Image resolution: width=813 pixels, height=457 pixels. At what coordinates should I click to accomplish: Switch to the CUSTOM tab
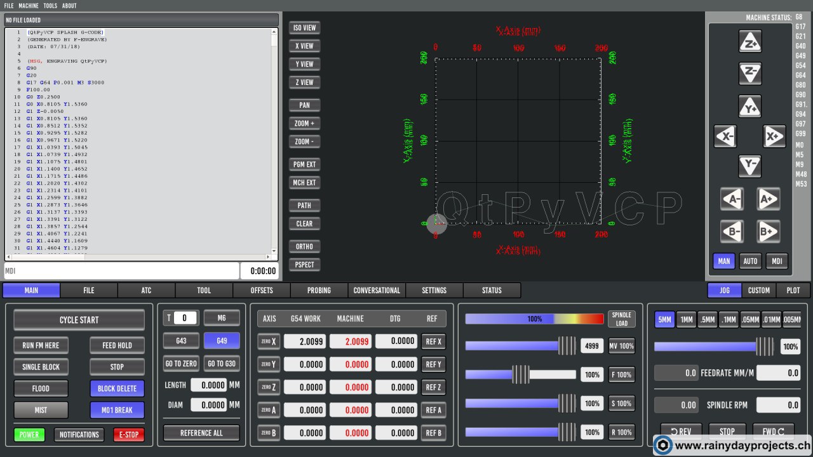[759, 291]
